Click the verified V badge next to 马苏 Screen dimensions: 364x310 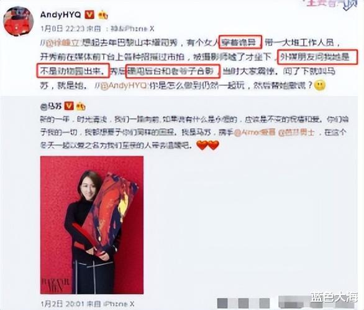[x=69, y=106]
